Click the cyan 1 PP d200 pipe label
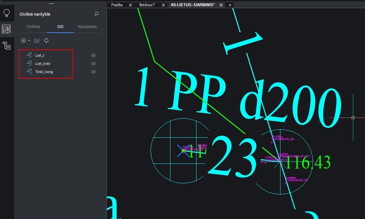Screen dimensions: 365x219 (238, 97)
